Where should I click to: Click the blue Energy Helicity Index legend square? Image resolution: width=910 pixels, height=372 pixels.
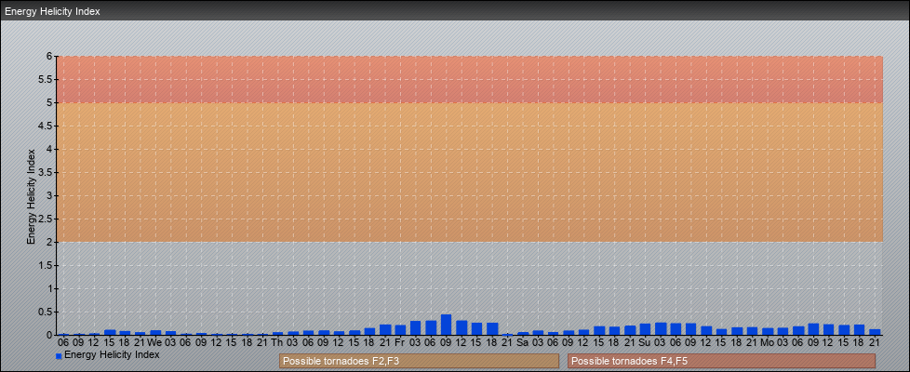(59, 356)
